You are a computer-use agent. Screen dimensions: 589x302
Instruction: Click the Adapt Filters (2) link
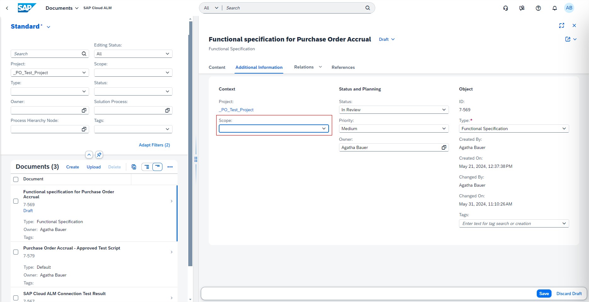154,145
